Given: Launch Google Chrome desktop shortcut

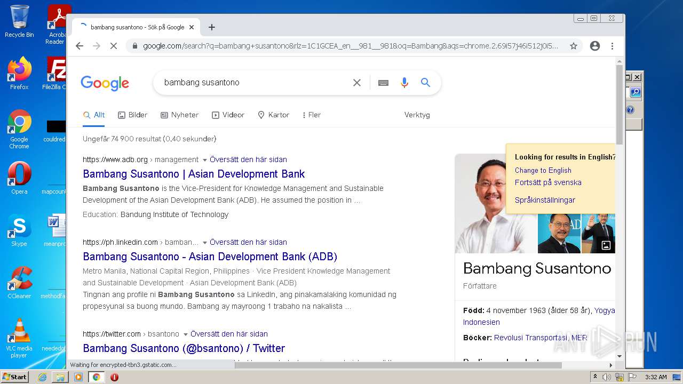Looking at the screenshot, I should click(x=19, y=130).
